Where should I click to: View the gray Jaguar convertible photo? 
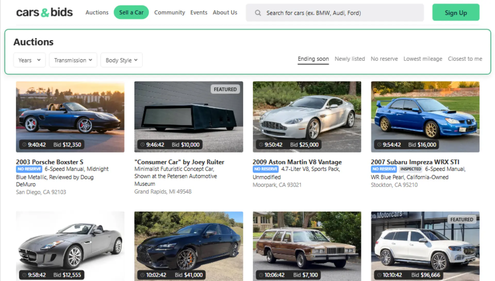pos(70,246)
